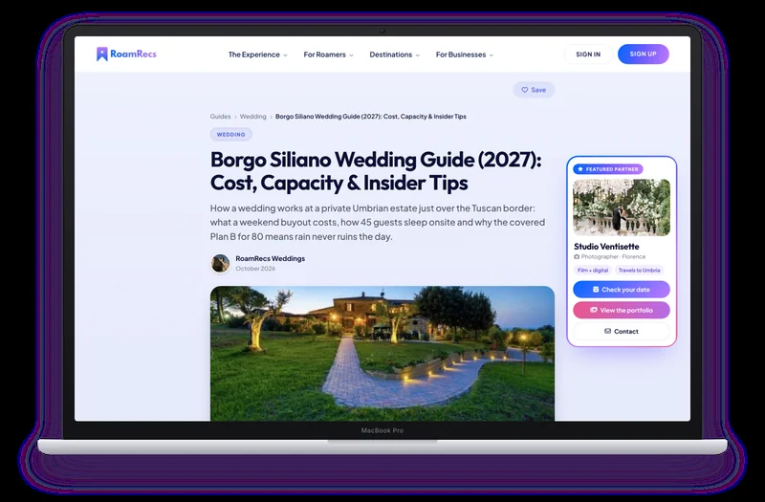Click the Travels to Umbria tag
Image resolution: width=765 pixels, height=502 pixels.
(639, 270)
